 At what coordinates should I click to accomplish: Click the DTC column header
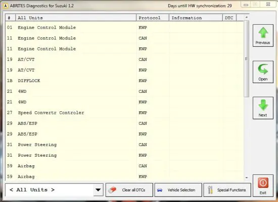tap(229, 18)
